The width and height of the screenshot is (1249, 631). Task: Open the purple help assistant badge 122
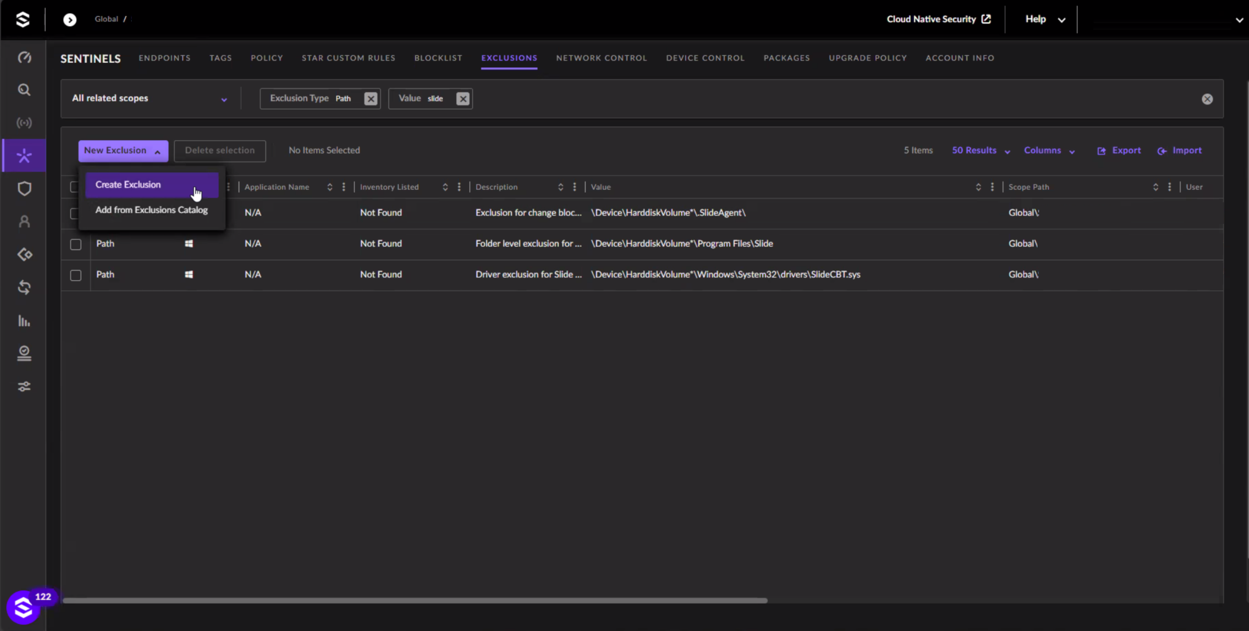pyautogui.click(x=23, y=607)
